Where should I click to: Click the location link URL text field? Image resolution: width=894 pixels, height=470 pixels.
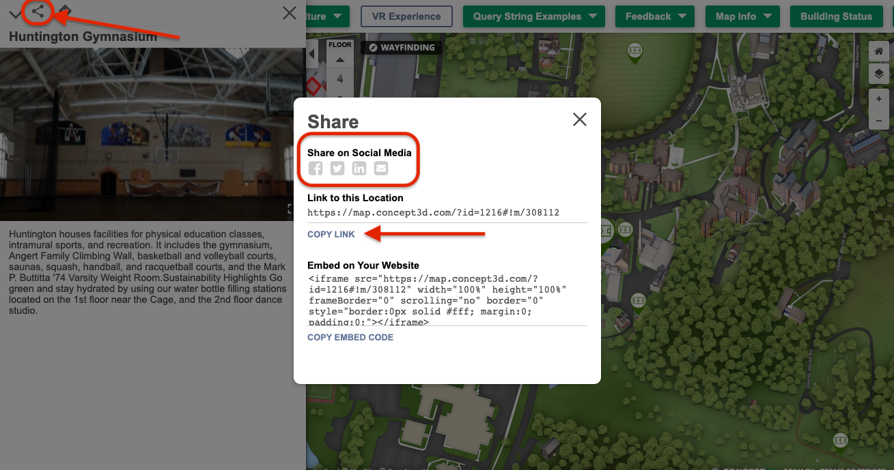click(434, 212)
